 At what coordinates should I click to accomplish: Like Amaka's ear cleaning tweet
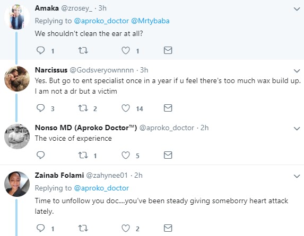point(125,50)
